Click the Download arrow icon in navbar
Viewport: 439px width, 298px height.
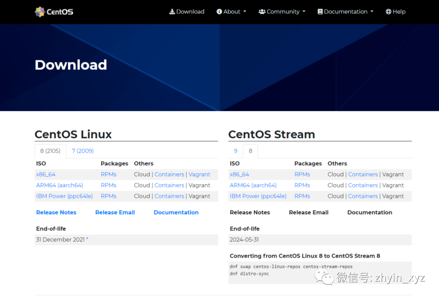tap(172, 12)
